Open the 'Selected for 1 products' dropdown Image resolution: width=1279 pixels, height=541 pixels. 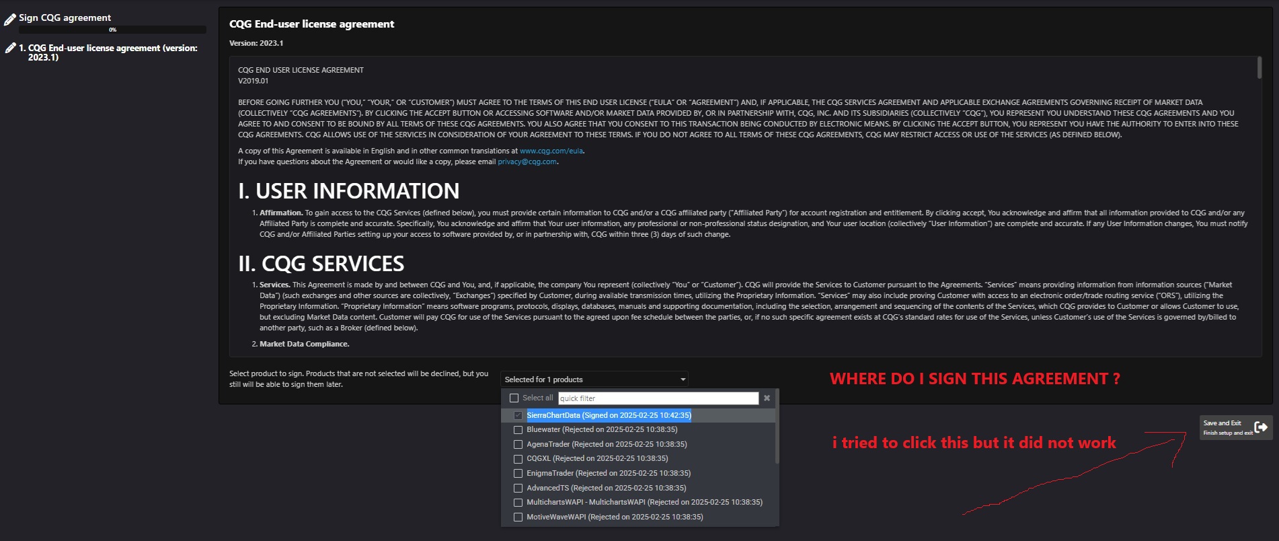click(x=594, y=380)
